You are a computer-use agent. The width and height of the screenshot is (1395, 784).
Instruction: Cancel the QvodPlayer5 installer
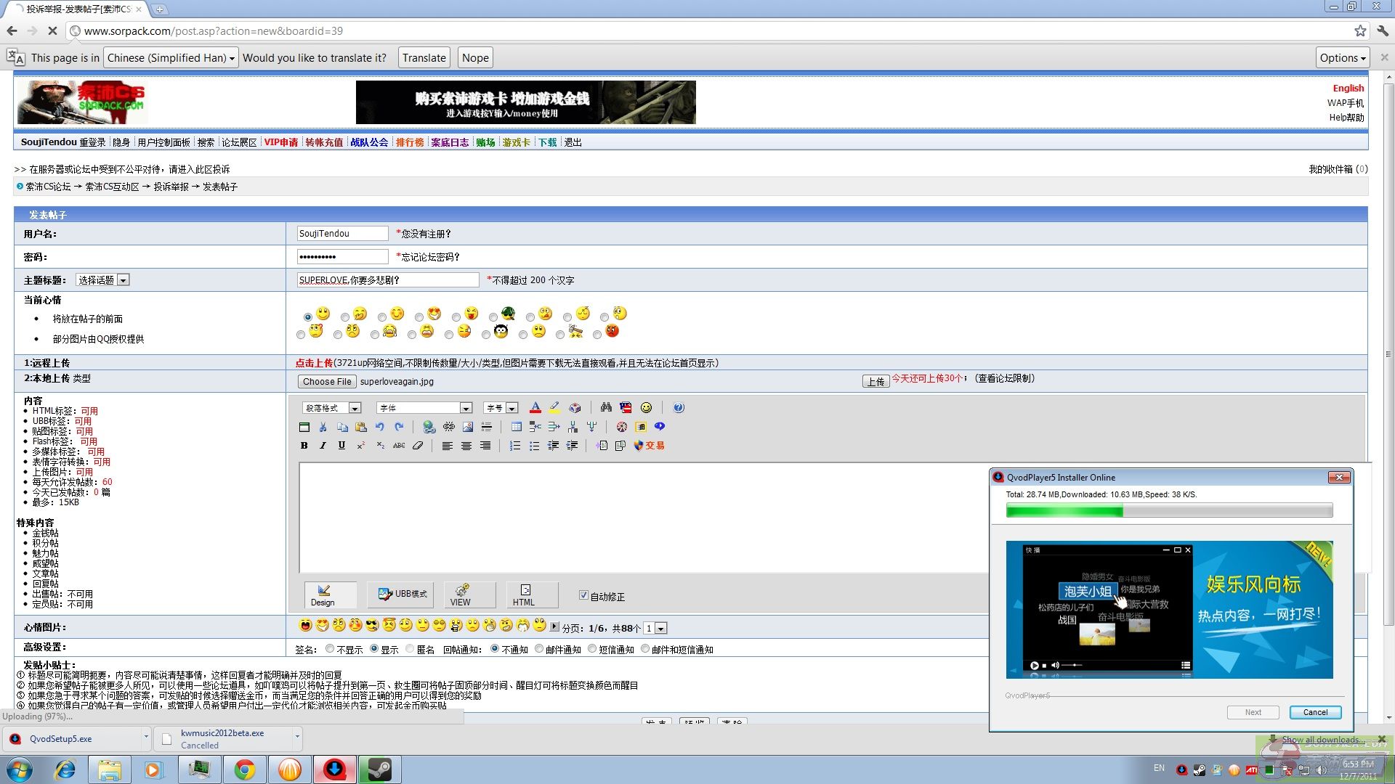click(x=1315, y=712)
